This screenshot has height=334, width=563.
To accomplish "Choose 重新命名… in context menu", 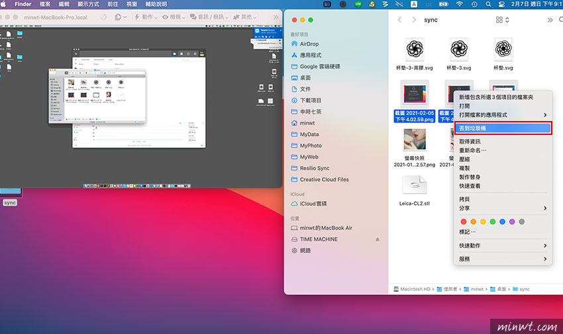I will coord(501,151).
